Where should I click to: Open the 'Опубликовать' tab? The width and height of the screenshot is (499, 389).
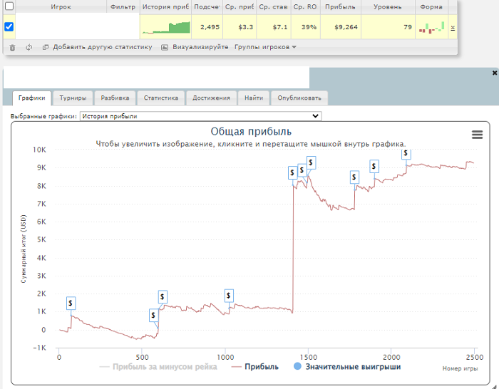pyautogui.click(x=299, y=98)
